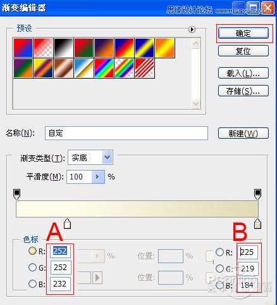This screenshot has width=277, height=305.
Task: Click the R field highlighted 252
Action: (x=61, y=251)
